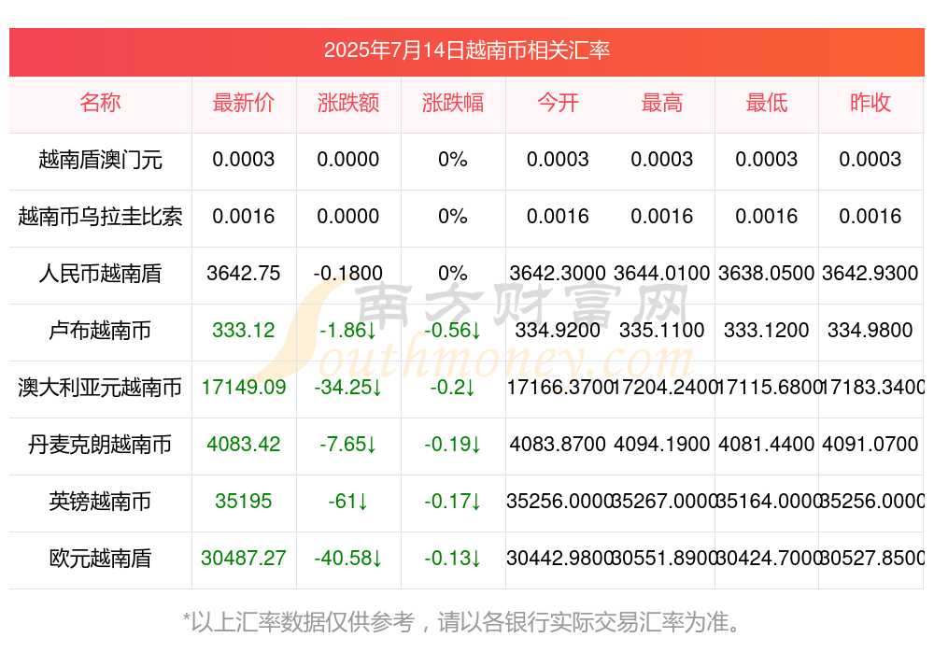Click low price 30424.7000 for 欧元越南盾
Viewport: 934px width, 652px height.
pos(768,558)
